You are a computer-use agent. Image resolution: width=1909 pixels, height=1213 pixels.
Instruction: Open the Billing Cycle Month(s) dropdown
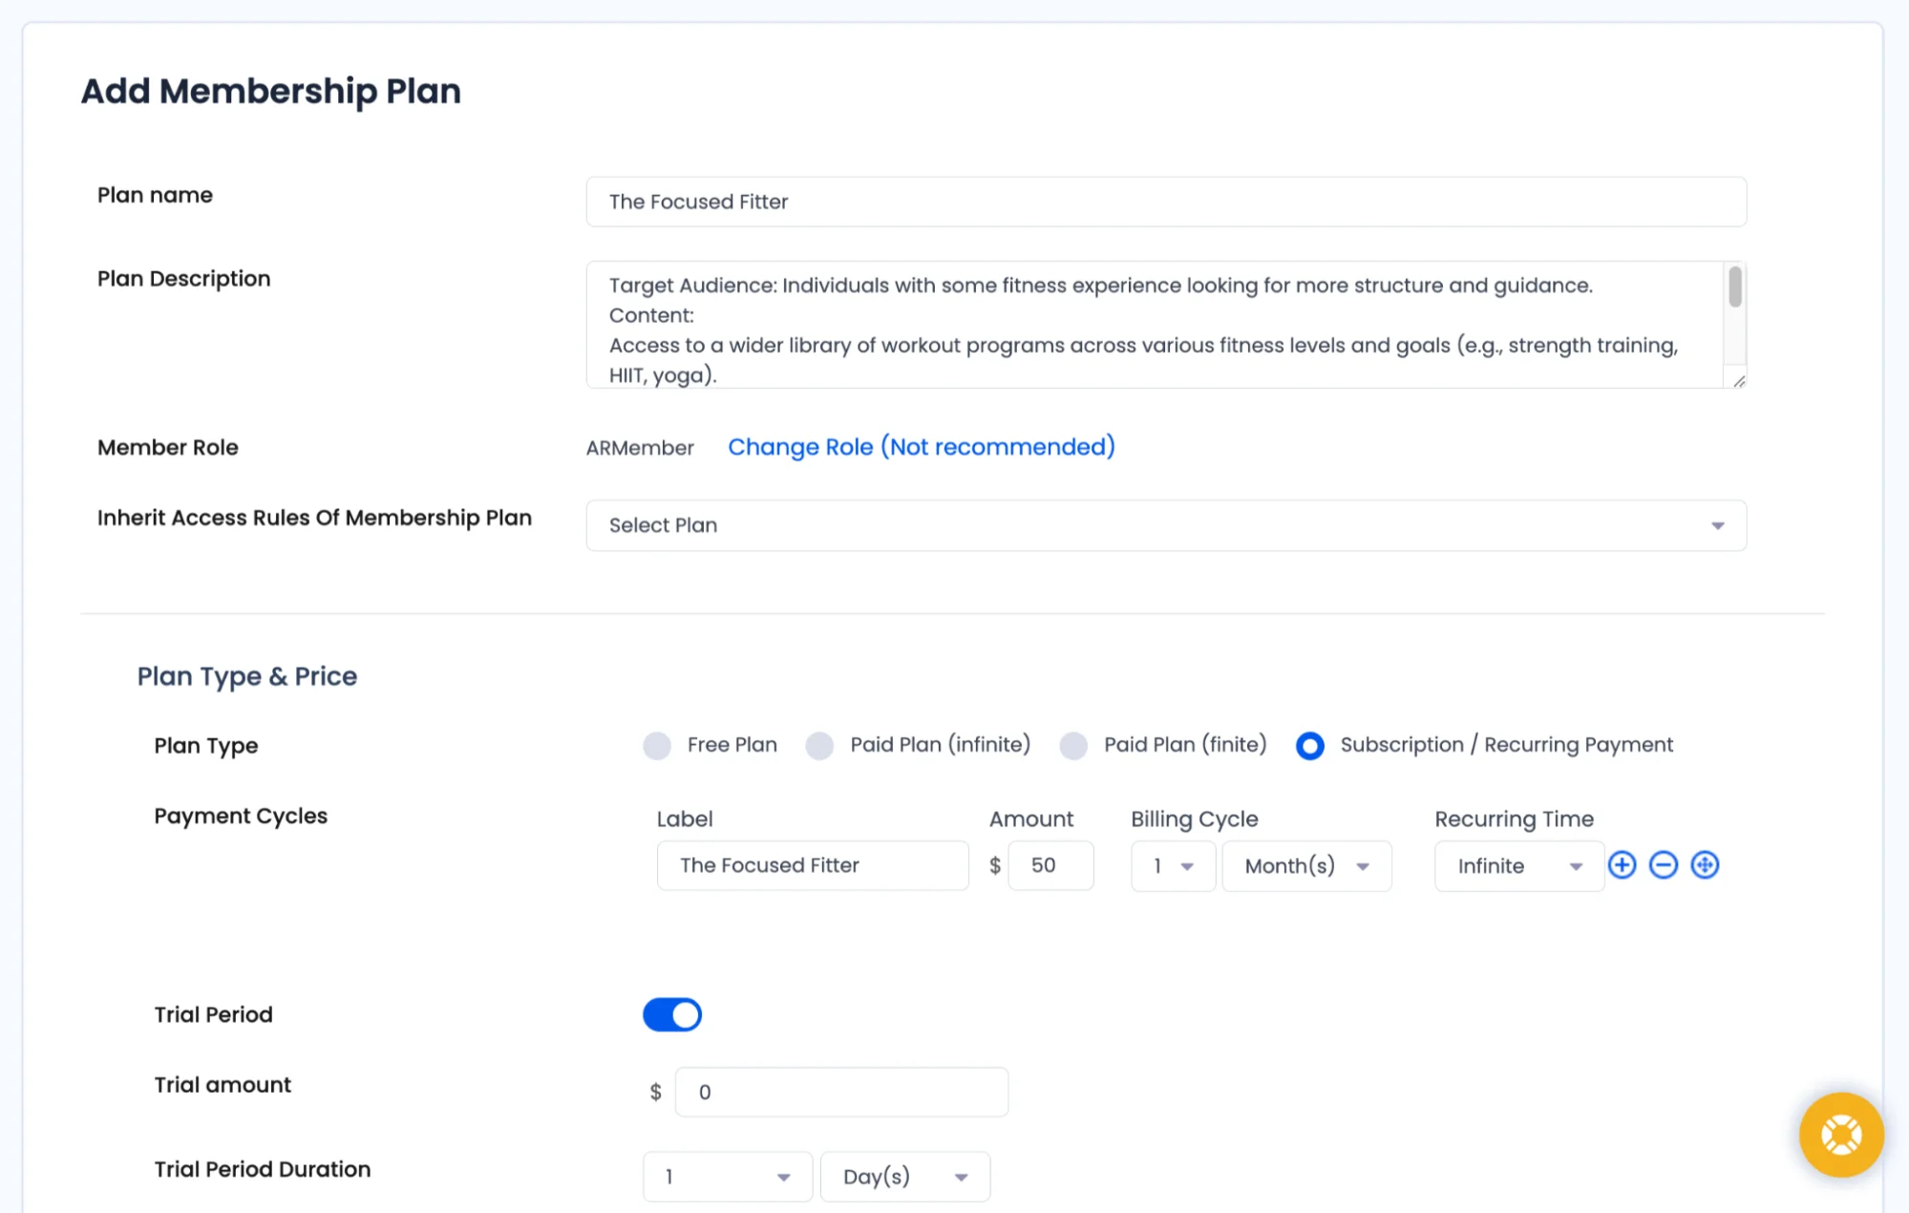1306,866
